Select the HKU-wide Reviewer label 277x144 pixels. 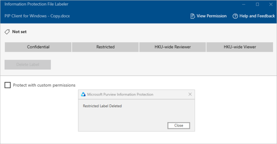click(173, 47)
